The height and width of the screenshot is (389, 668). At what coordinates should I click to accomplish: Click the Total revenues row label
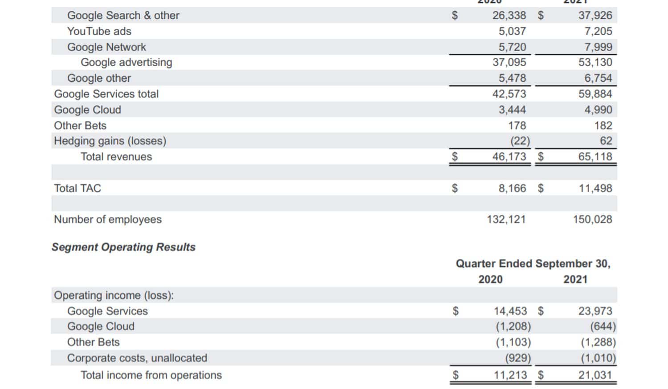116,156
